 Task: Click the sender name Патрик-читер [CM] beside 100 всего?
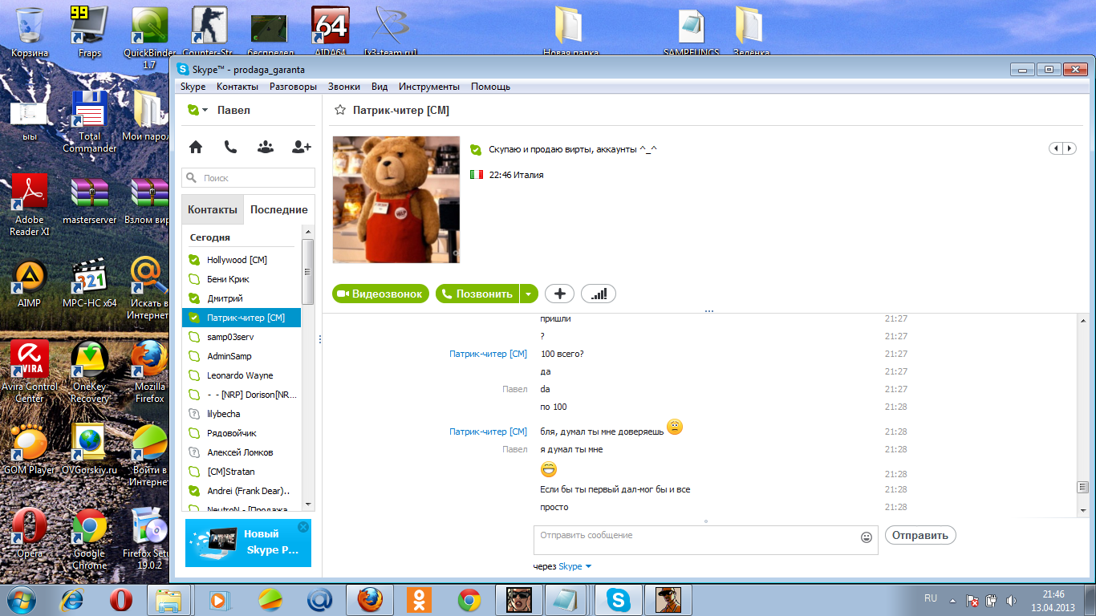(x=488, y=354)
